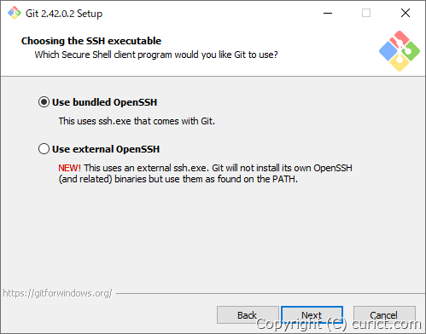Click the red NEW! label
This screenshot has height=334, width=426.
(x=69, y=168)
